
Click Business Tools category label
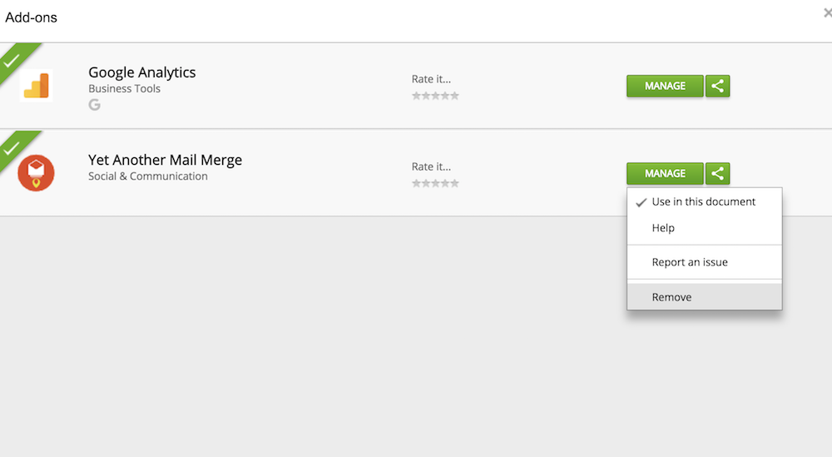[125, 88]
